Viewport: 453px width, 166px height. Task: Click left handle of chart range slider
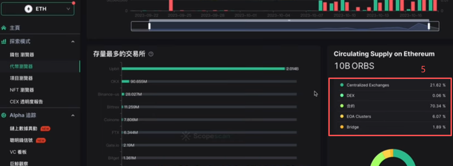pyautogui.click(x=149, y=26)
